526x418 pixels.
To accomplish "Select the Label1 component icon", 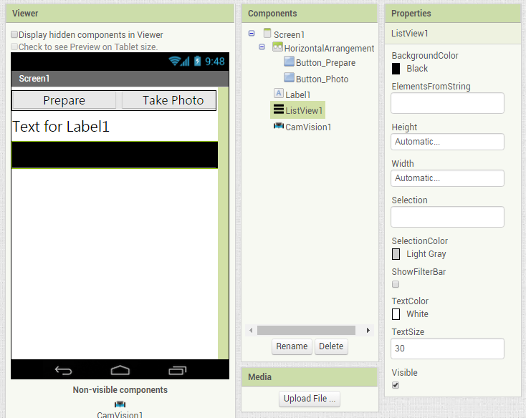I will (x=279, y=93).
